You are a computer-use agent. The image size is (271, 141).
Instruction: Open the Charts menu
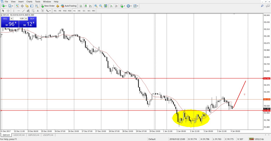(30, 2)
